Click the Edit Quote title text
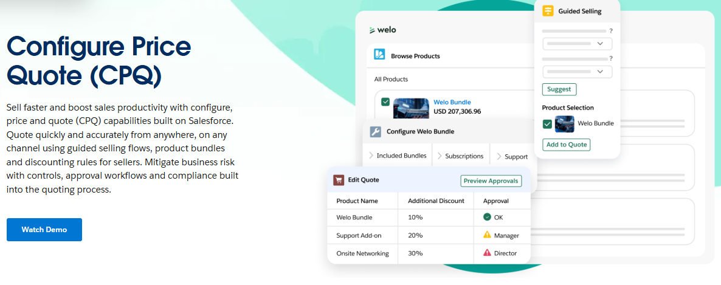Image resolution: width=721 pixels, height=285 pixels. (x=364, y=180)
